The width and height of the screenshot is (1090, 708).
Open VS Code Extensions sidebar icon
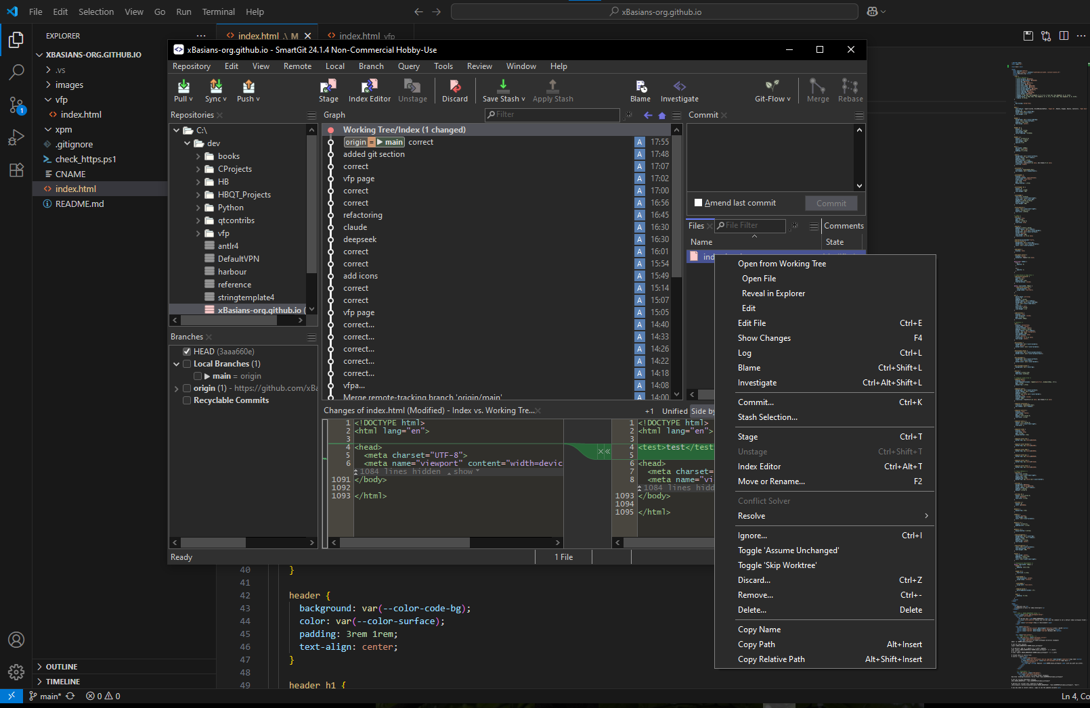(x=16, y=170)
